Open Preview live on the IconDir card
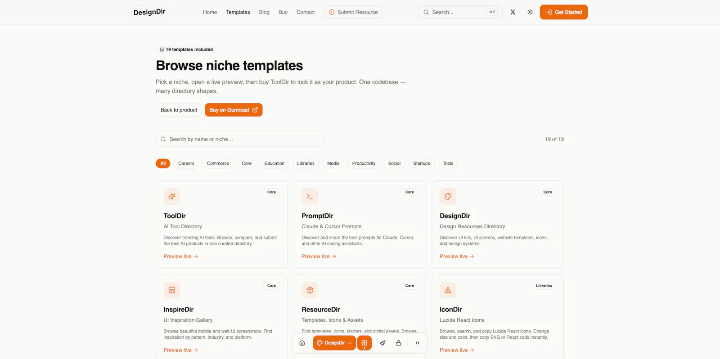The width and height of the screenshot is (720, 359). click(457, 350)
